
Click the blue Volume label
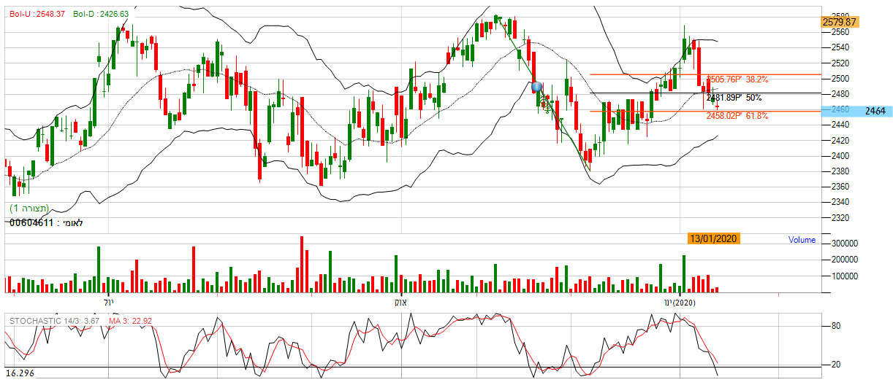tap(802, 240)
